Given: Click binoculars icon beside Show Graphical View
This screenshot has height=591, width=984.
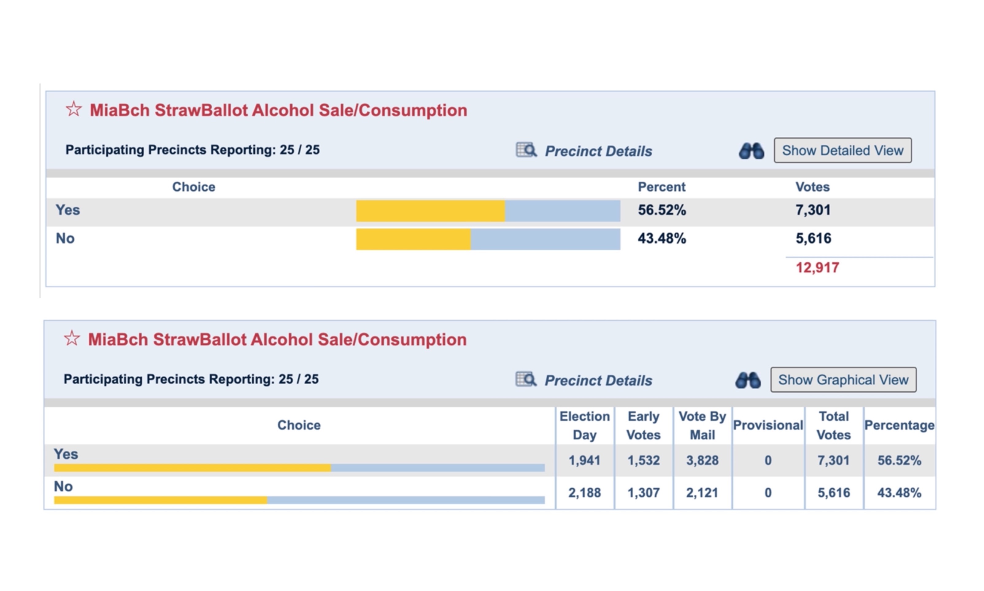Looking at the screenshot, I should pos(748,380).
